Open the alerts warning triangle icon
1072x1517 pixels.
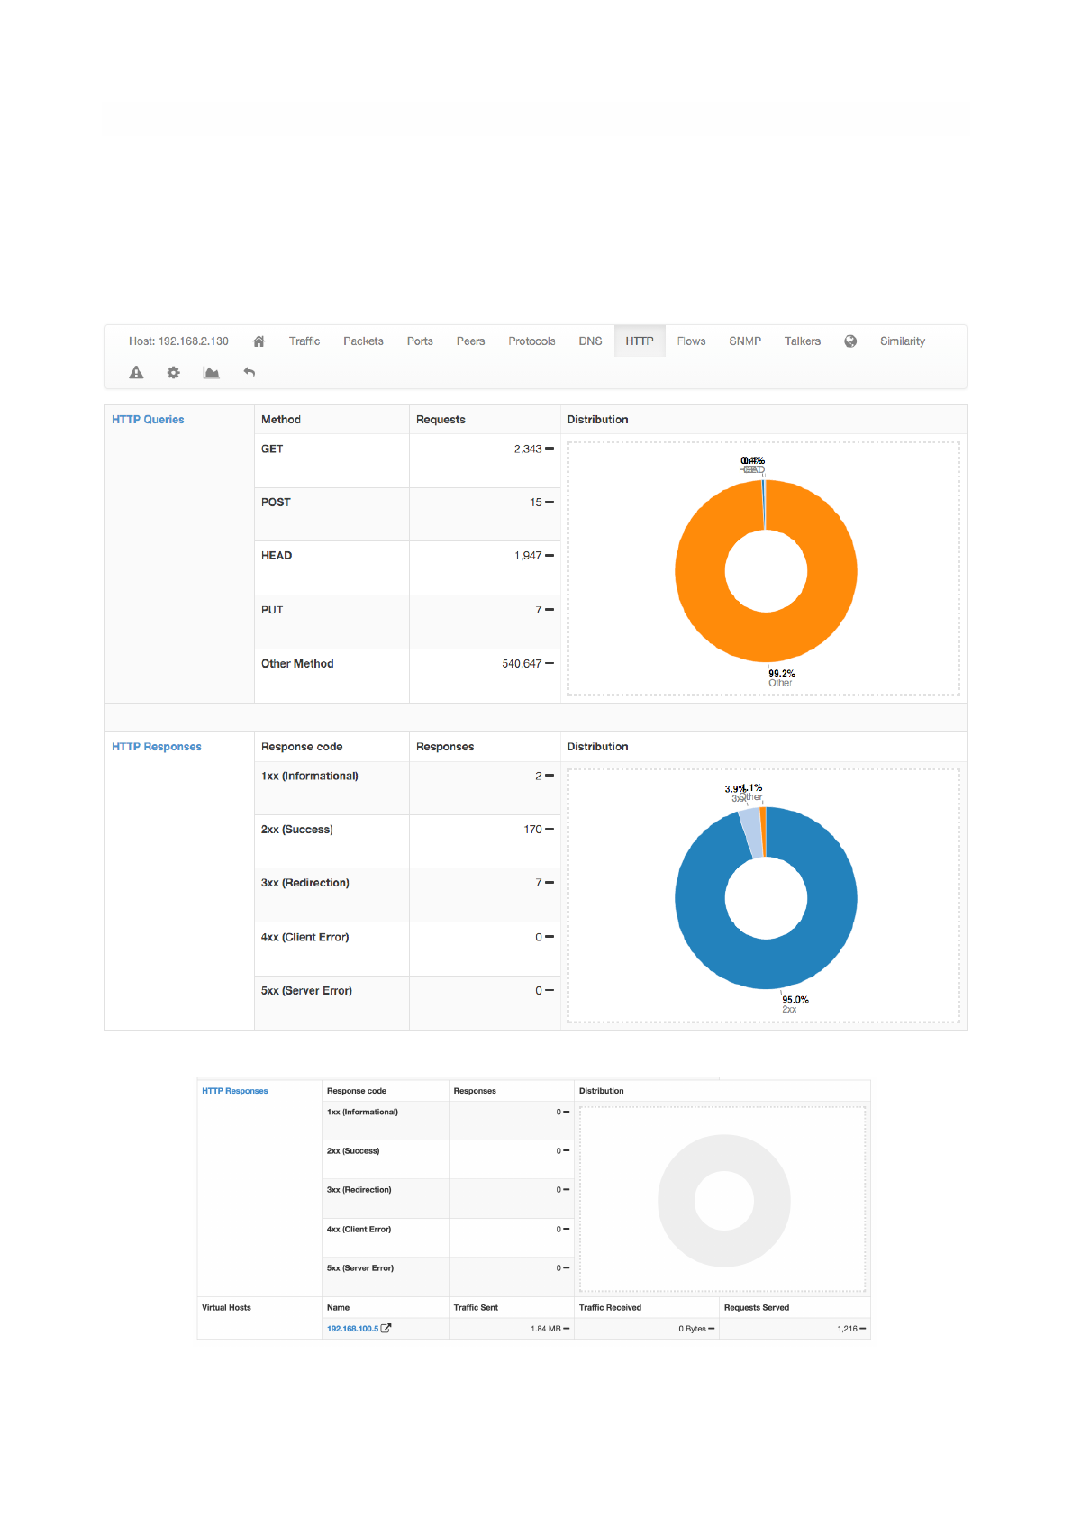[136, 373]
